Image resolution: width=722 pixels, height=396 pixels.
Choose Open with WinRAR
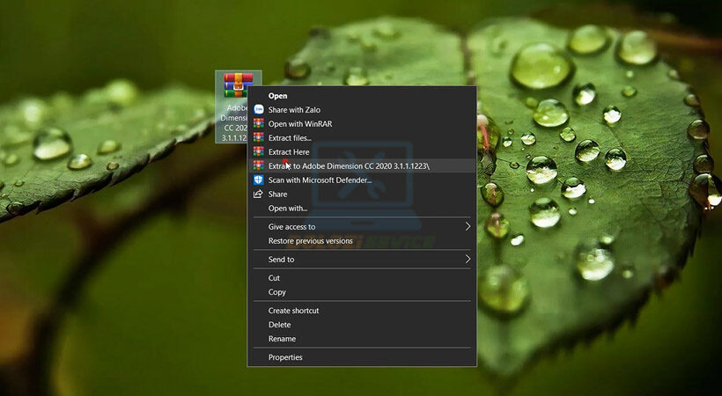362,123
